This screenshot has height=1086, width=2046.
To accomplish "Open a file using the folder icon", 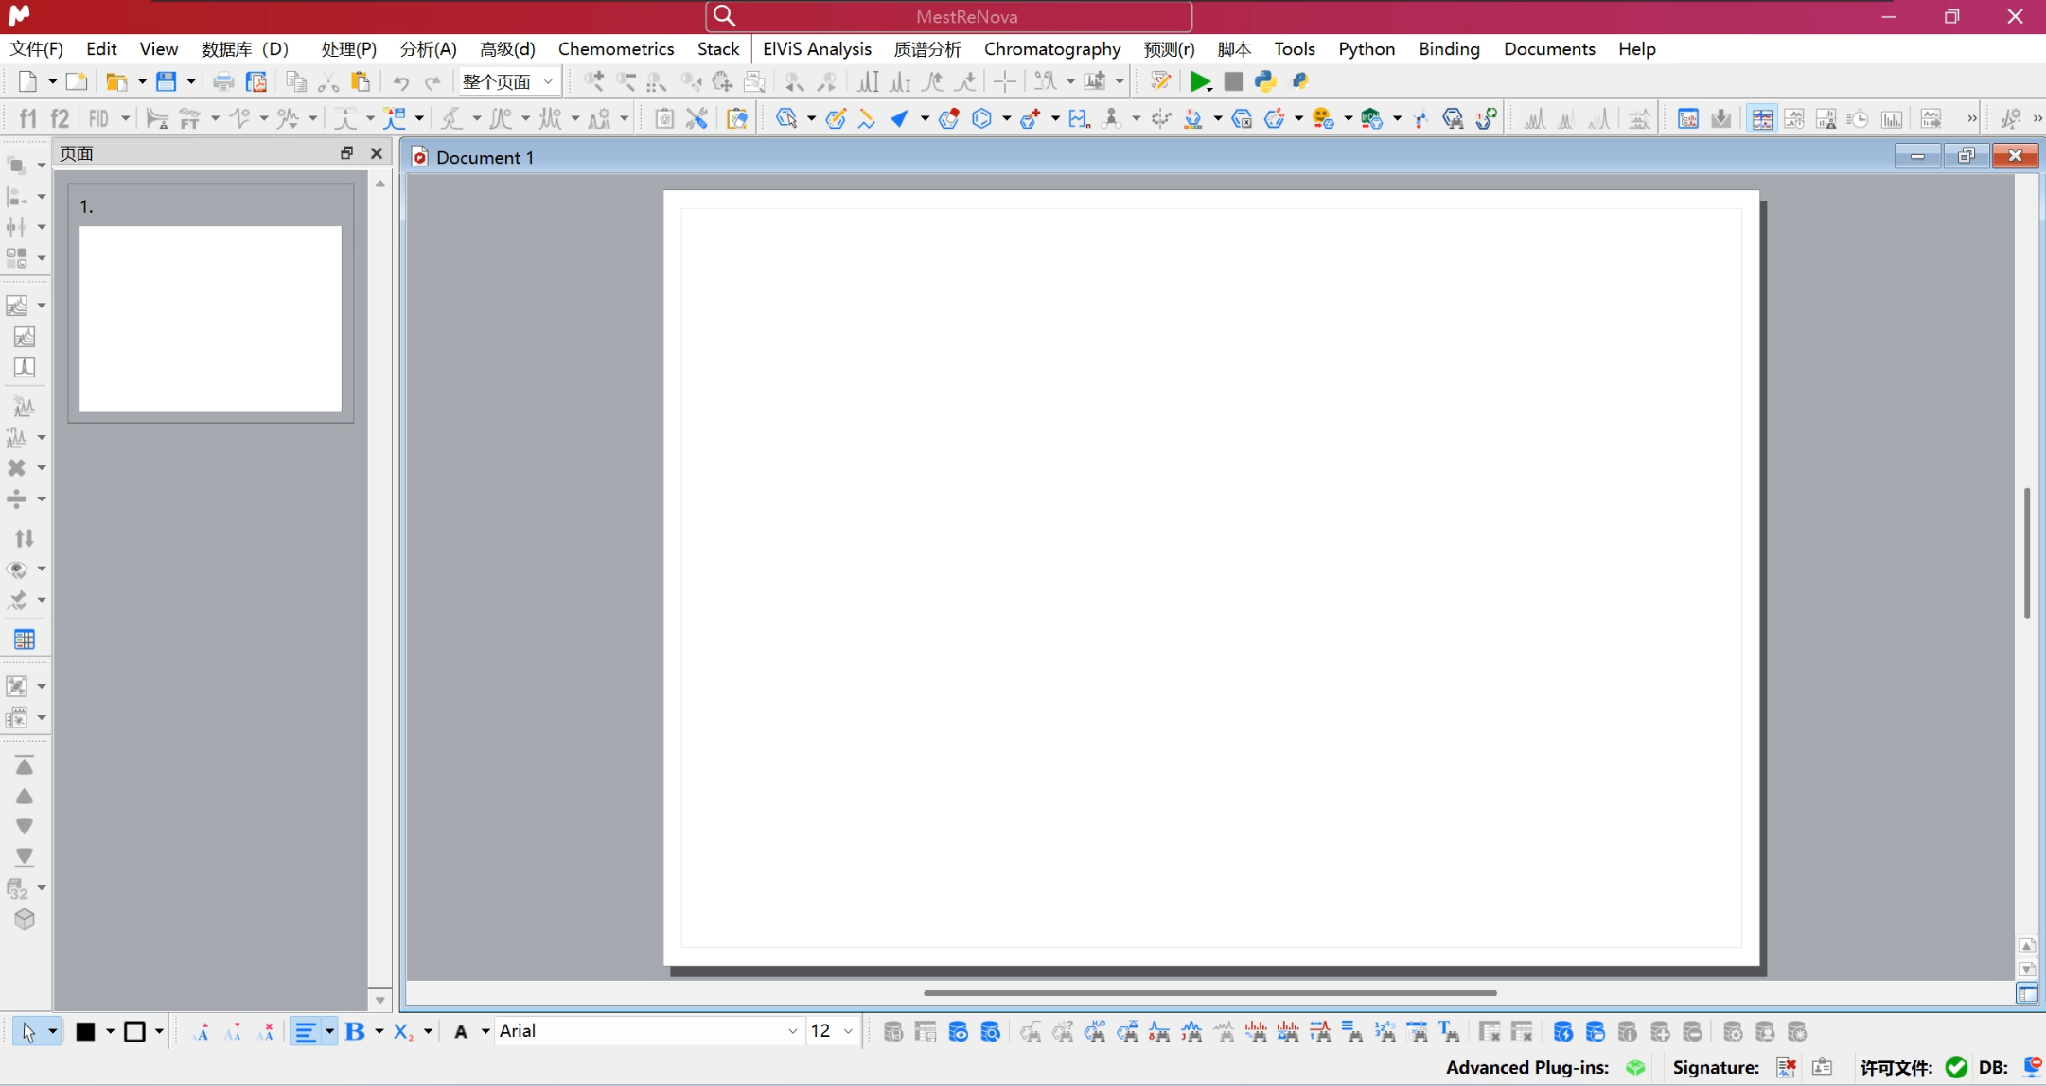I will 116,81.
